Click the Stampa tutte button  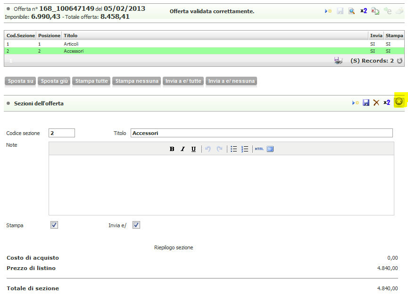coord(92,81)
